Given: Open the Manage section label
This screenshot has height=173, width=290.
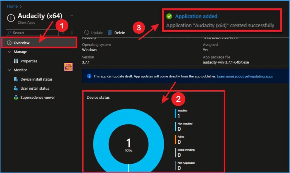Looking at the screenshot, I should (20, 52).
